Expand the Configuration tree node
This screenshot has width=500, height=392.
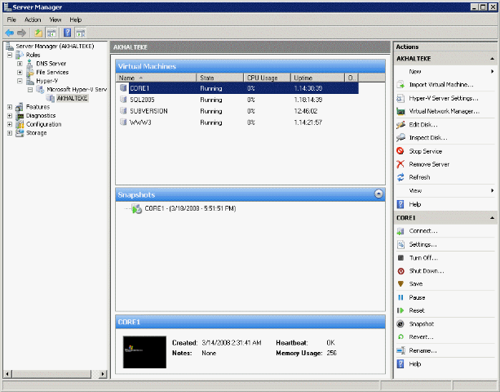coord(10,124)
